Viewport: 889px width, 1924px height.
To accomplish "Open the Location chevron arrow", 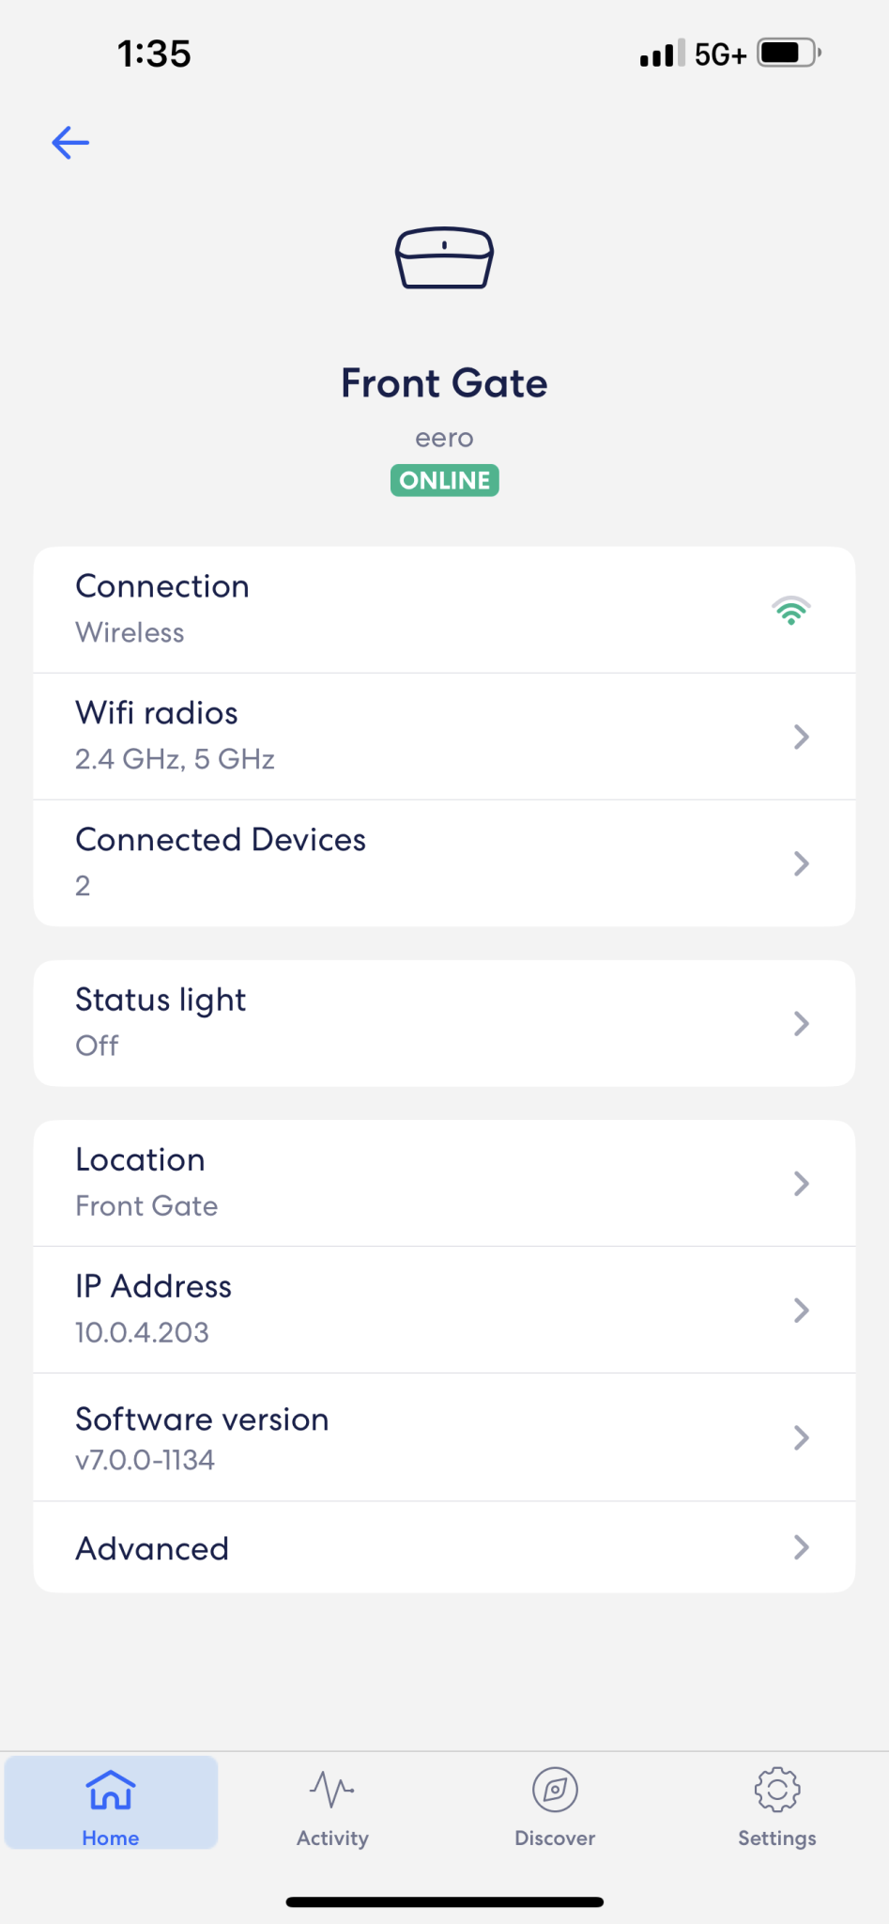I will (x=801, y=1184).
